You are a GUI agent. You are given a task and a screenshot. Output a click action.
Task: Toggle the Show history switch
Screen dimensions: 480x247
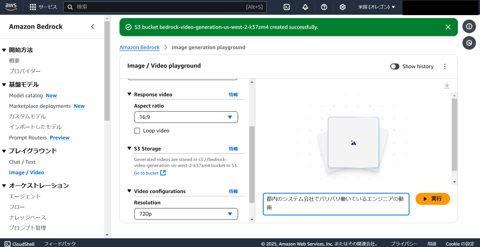pos(395,66)
